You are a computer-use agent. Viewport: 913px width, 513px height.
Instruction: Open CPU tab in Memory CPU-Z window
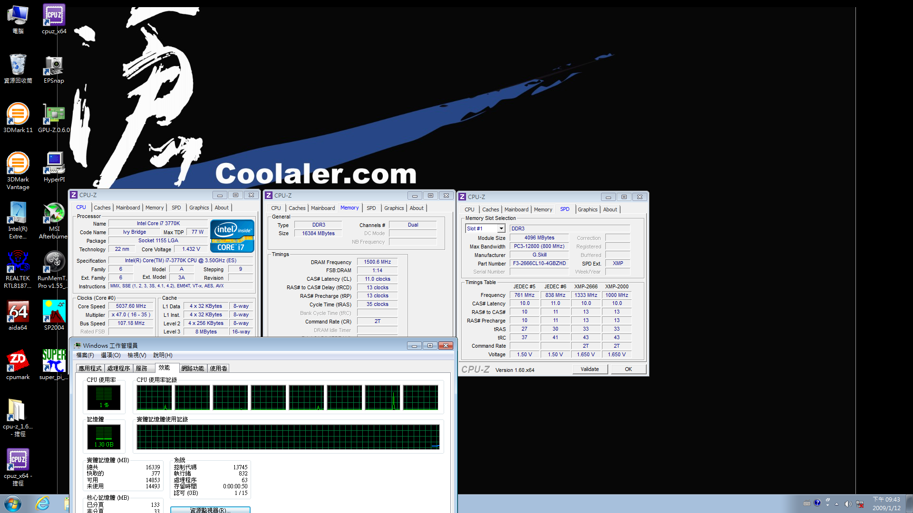pyautogui.click(x=276, y=208)
